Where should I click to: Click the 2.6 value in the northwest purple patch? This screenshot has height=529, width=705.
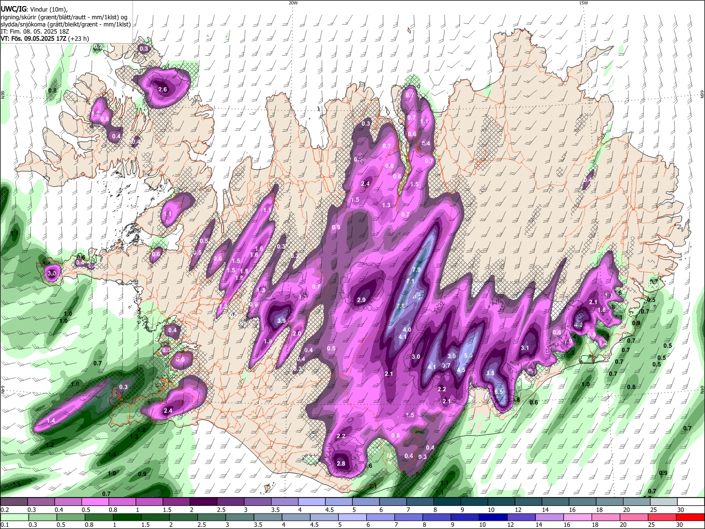tap(162, 89)
